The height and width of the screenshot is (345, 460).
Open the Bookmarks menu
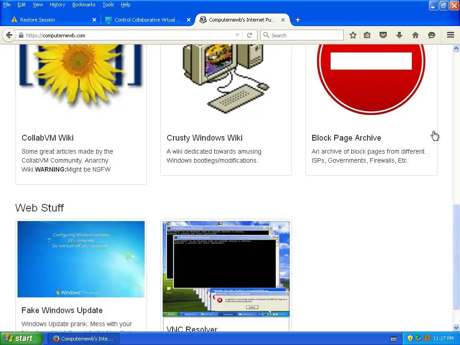point(84,4)
